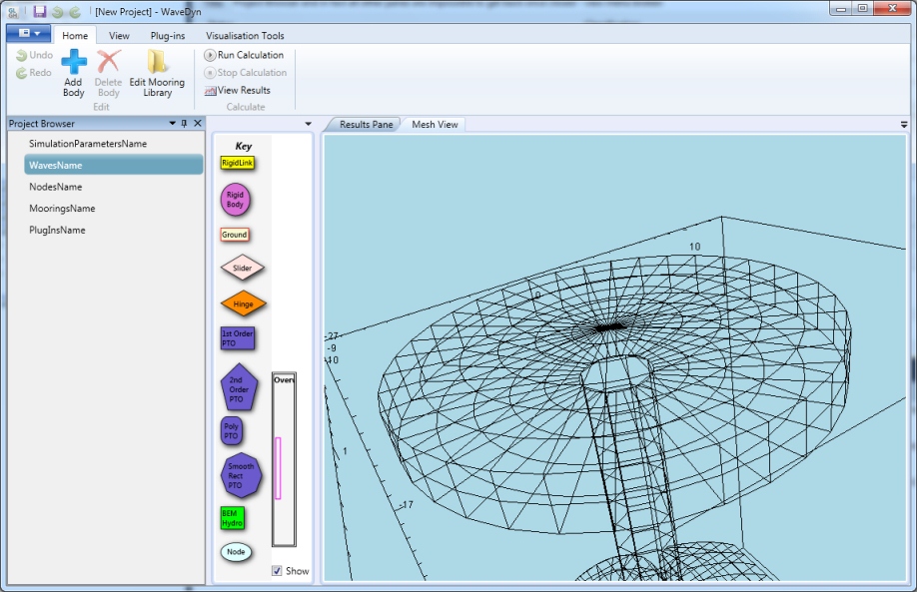Open the application menu button dropdown

click(x=27, y=34)
